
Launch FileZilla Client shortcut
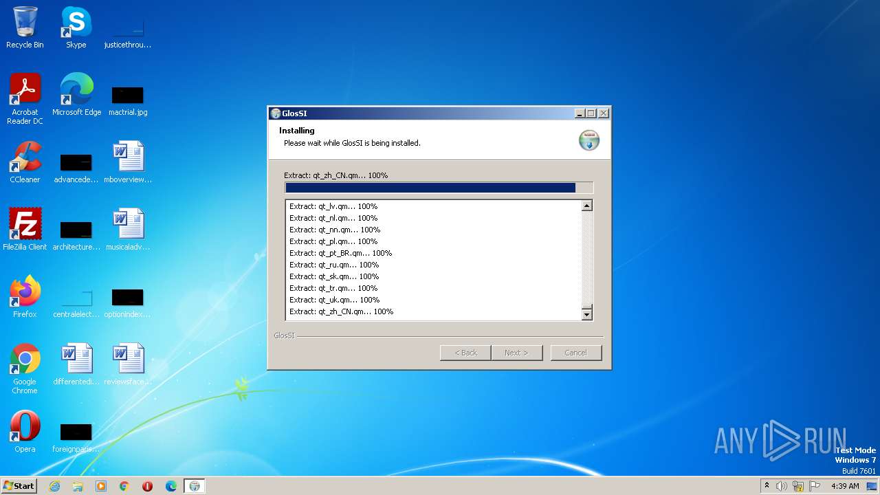click(x=25, y=230)
